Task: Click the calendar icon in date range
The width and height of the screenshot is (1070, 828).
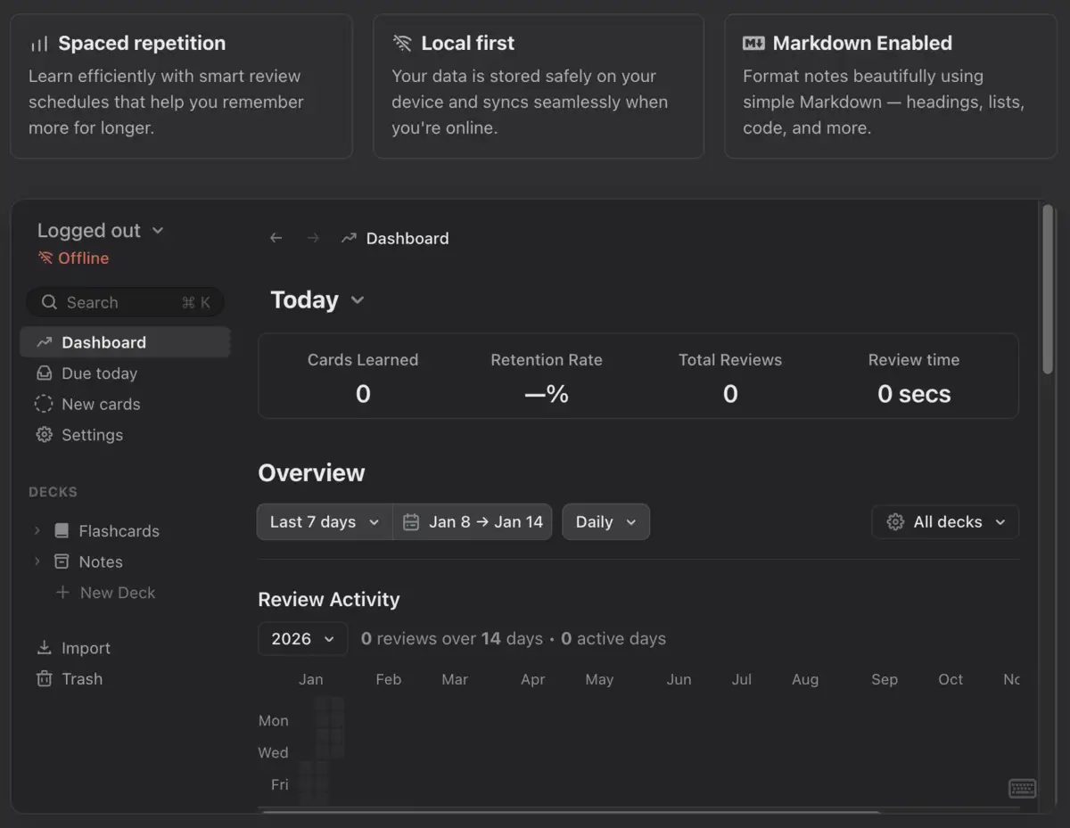Action: (411, 522)
